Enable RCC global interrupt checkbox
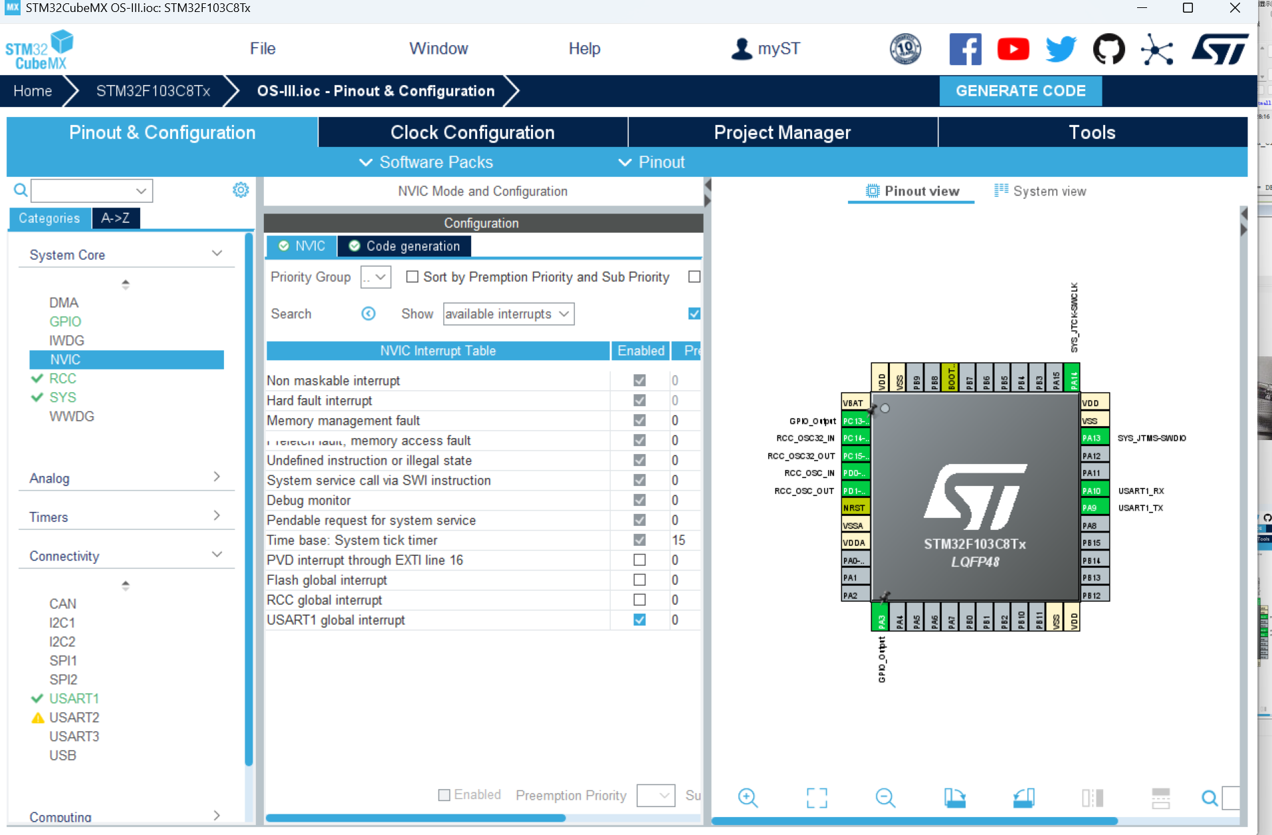Viewport: 1272px width, 835px height. tap(639, 600)
